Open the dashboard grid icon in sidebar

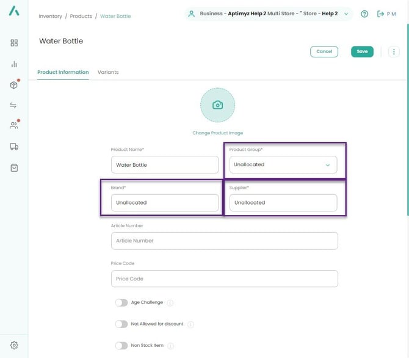pyautogui.click(x=14, y=43)
